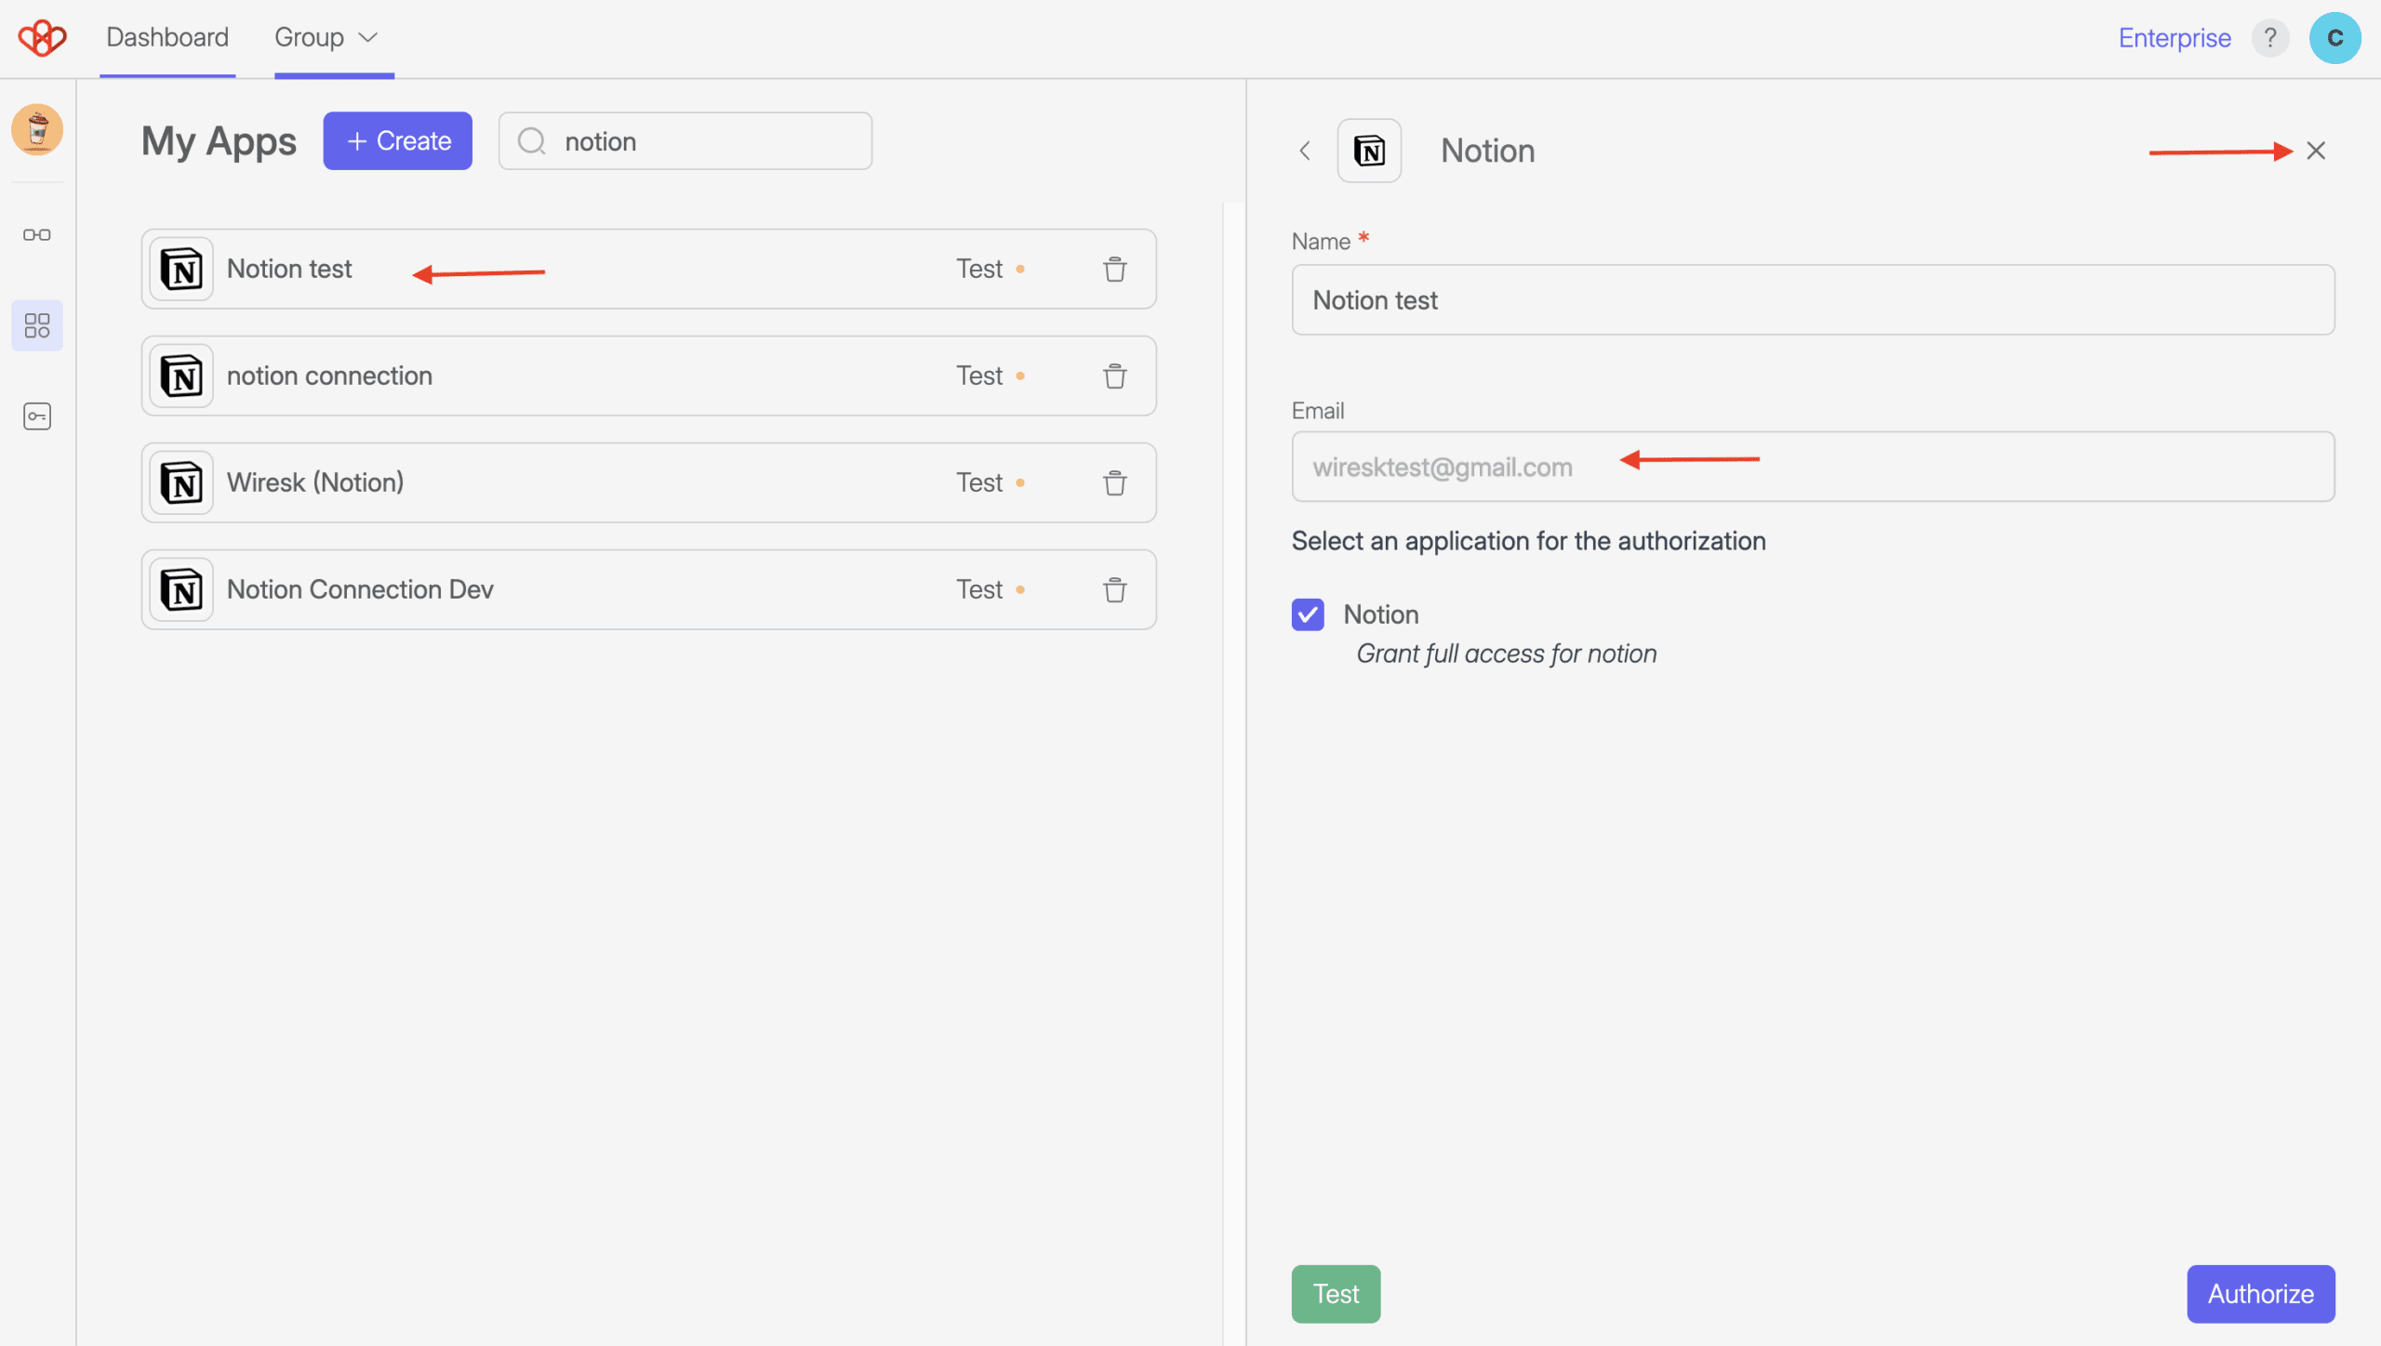2381x1346 pixels.
Task: Open the key credentials sidebar icon
Action: pyautogui.click(x=37, y=416)
